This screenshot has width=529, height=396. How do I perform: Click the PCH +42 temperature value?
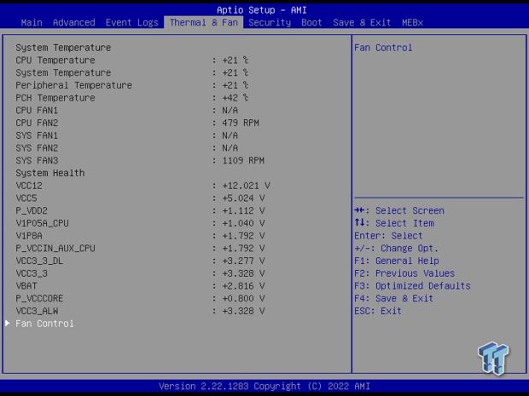[x=235, y=98]
